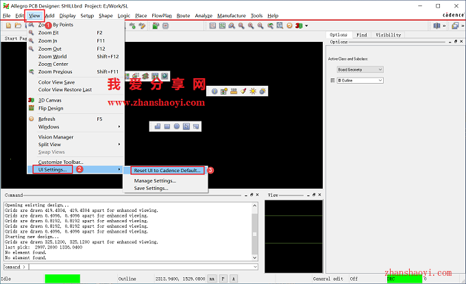Click the Open folder toolbar icon

coord(18,26)
